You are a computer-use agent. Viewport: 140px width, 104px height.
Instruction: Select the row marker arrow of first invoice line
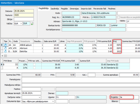pos(2,45)
